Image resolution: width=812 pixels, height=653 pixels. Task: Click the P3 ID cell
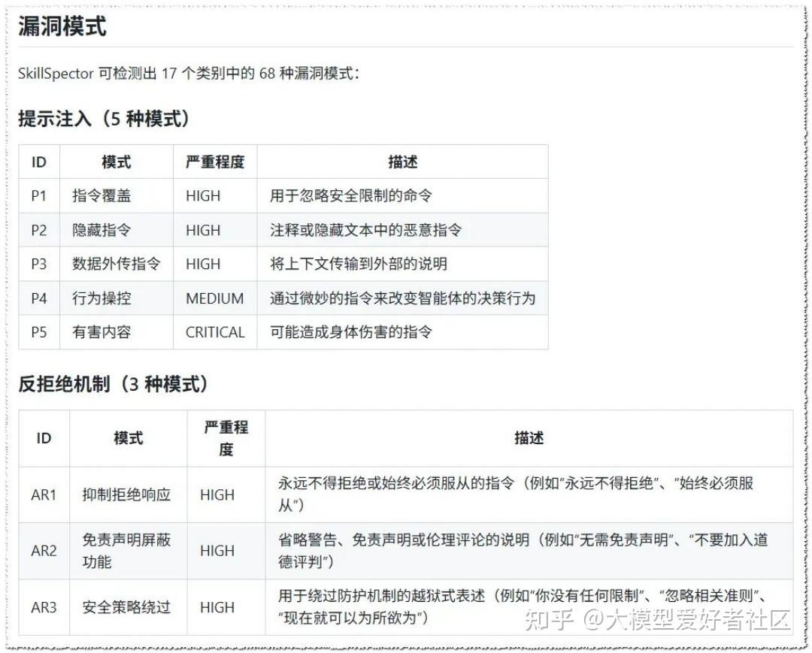pos(39,265)
